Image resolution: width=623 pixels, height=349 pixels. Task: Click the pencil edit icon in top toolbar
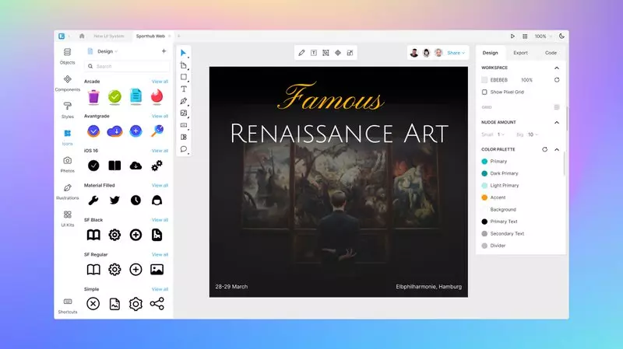pyautogui.click(x=301, y=53)
